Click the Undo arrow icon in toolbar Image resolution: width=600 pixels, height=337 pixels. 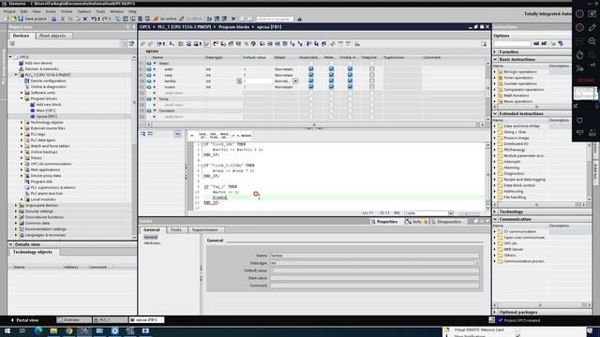(x=94, y=19)
